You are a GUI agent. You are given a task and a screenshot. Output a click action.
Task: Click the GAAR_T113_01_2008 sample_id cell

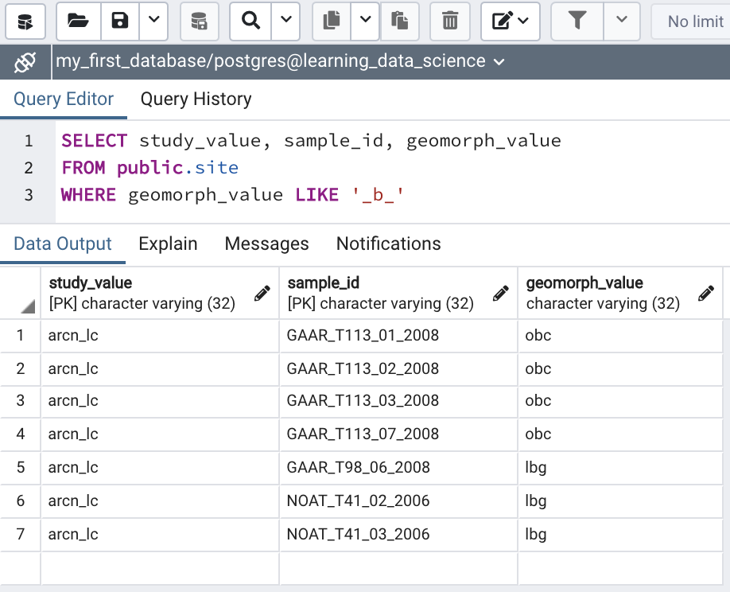[x=363, y=335]
